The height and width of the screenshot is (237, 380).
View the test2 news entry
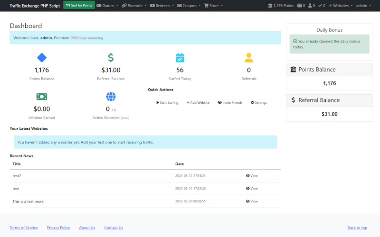click(252, 176)
